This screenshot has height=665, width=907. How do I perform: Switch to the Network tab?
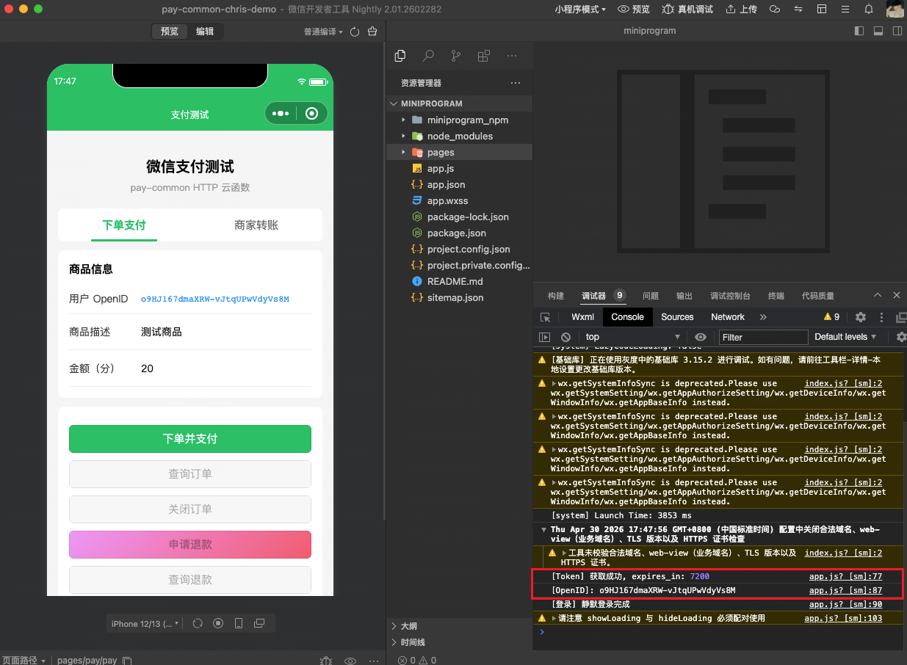tap(728, 317)
